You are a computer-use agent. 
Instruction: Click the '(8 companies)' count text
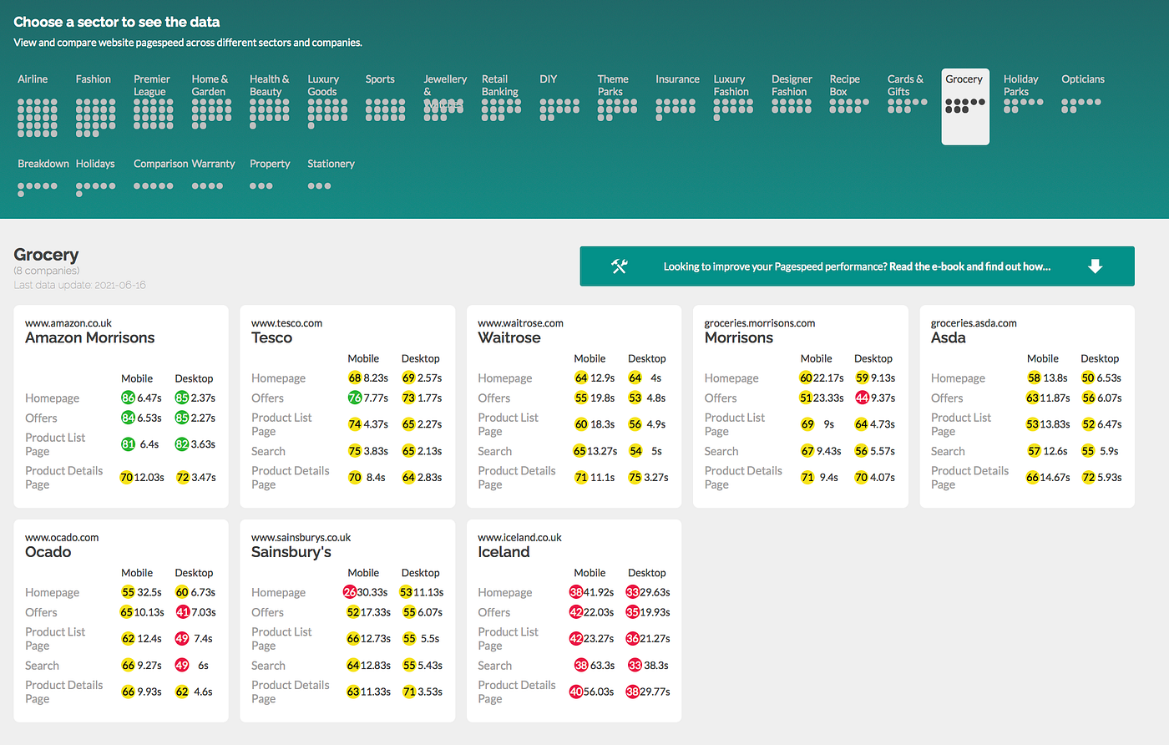tap(47, 271)
